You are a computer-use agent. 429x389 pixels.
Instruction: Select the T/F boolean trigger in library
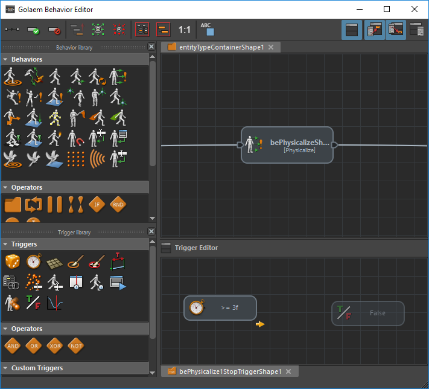[34, 302]
